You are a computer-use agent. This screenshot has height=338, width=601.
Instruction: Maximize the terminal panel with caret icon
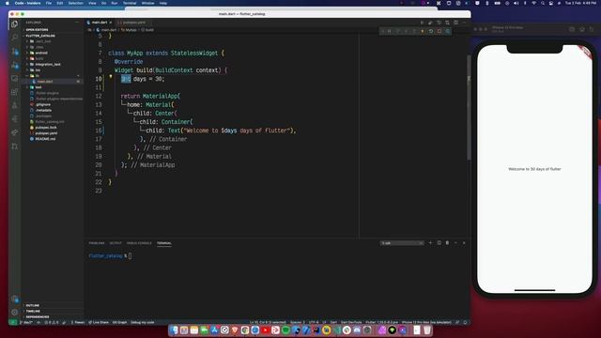tap(455, 243)
